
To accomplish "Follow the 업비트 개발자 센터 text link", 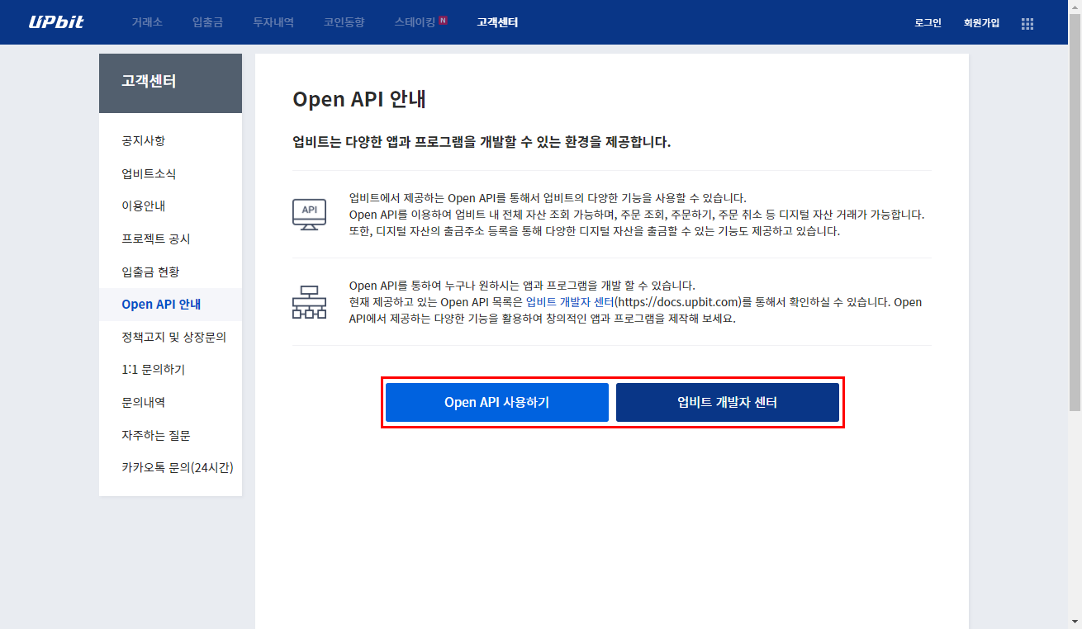I will click(569, 302).
